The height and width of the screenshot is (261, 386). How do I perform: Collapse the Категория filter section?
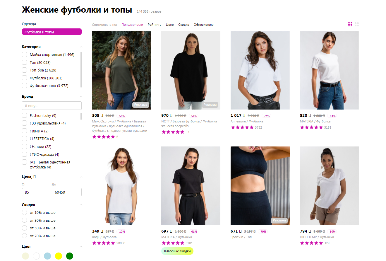[81, 47]
